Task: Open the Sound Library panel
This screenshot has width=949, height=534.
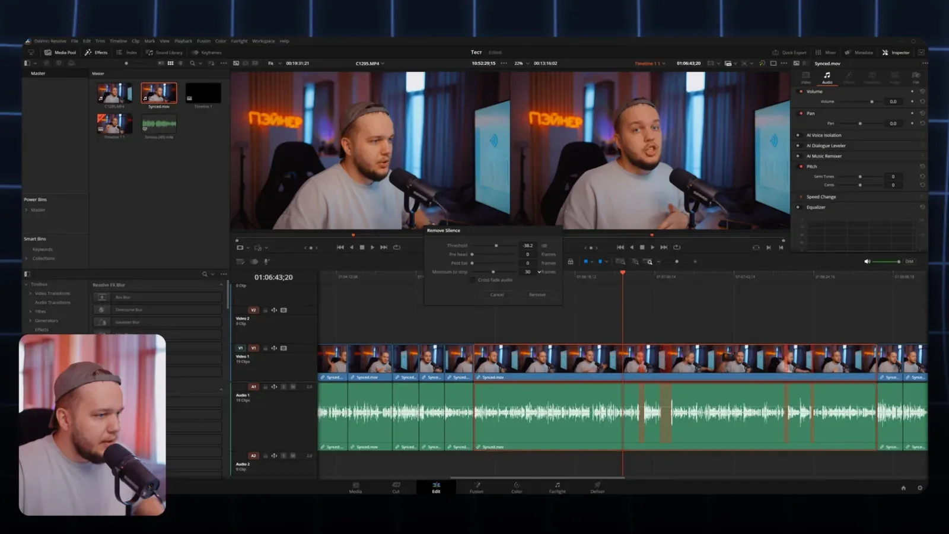Action: tap(164, 52)
